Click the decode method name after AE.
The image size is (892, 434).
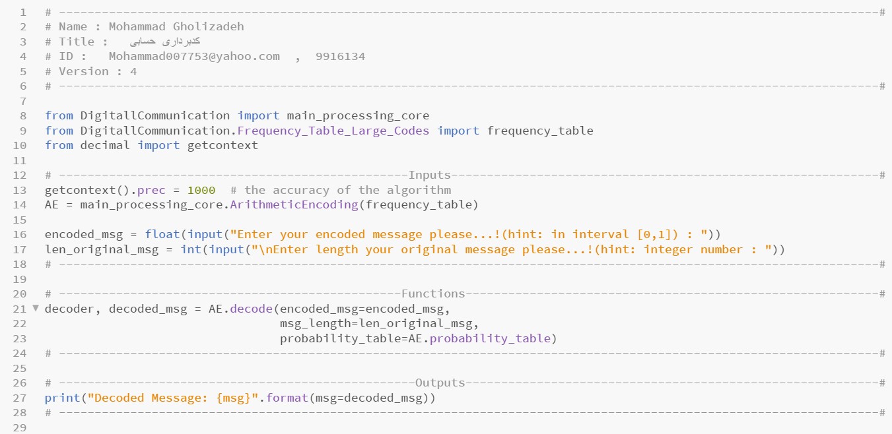click(251, 309)
